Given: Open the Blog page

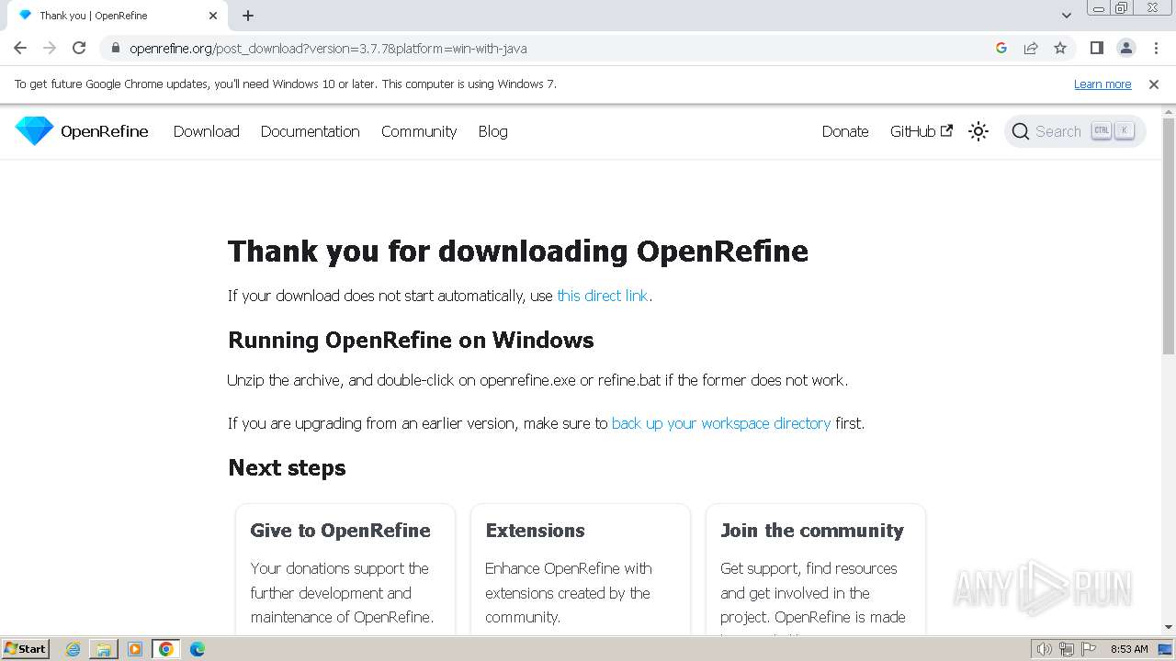Looking at the screenshot, I should click(493, 131).
